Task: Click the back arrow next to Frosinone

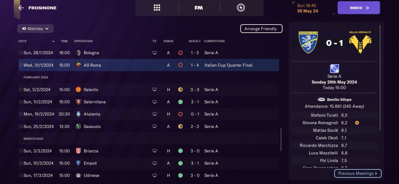Action: [21, 8]
